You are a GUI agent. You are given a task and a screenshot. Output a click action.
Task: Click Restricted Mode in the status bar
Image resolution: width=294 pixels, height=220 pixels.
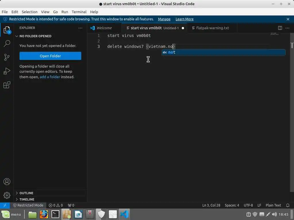[x=28, y=205]
